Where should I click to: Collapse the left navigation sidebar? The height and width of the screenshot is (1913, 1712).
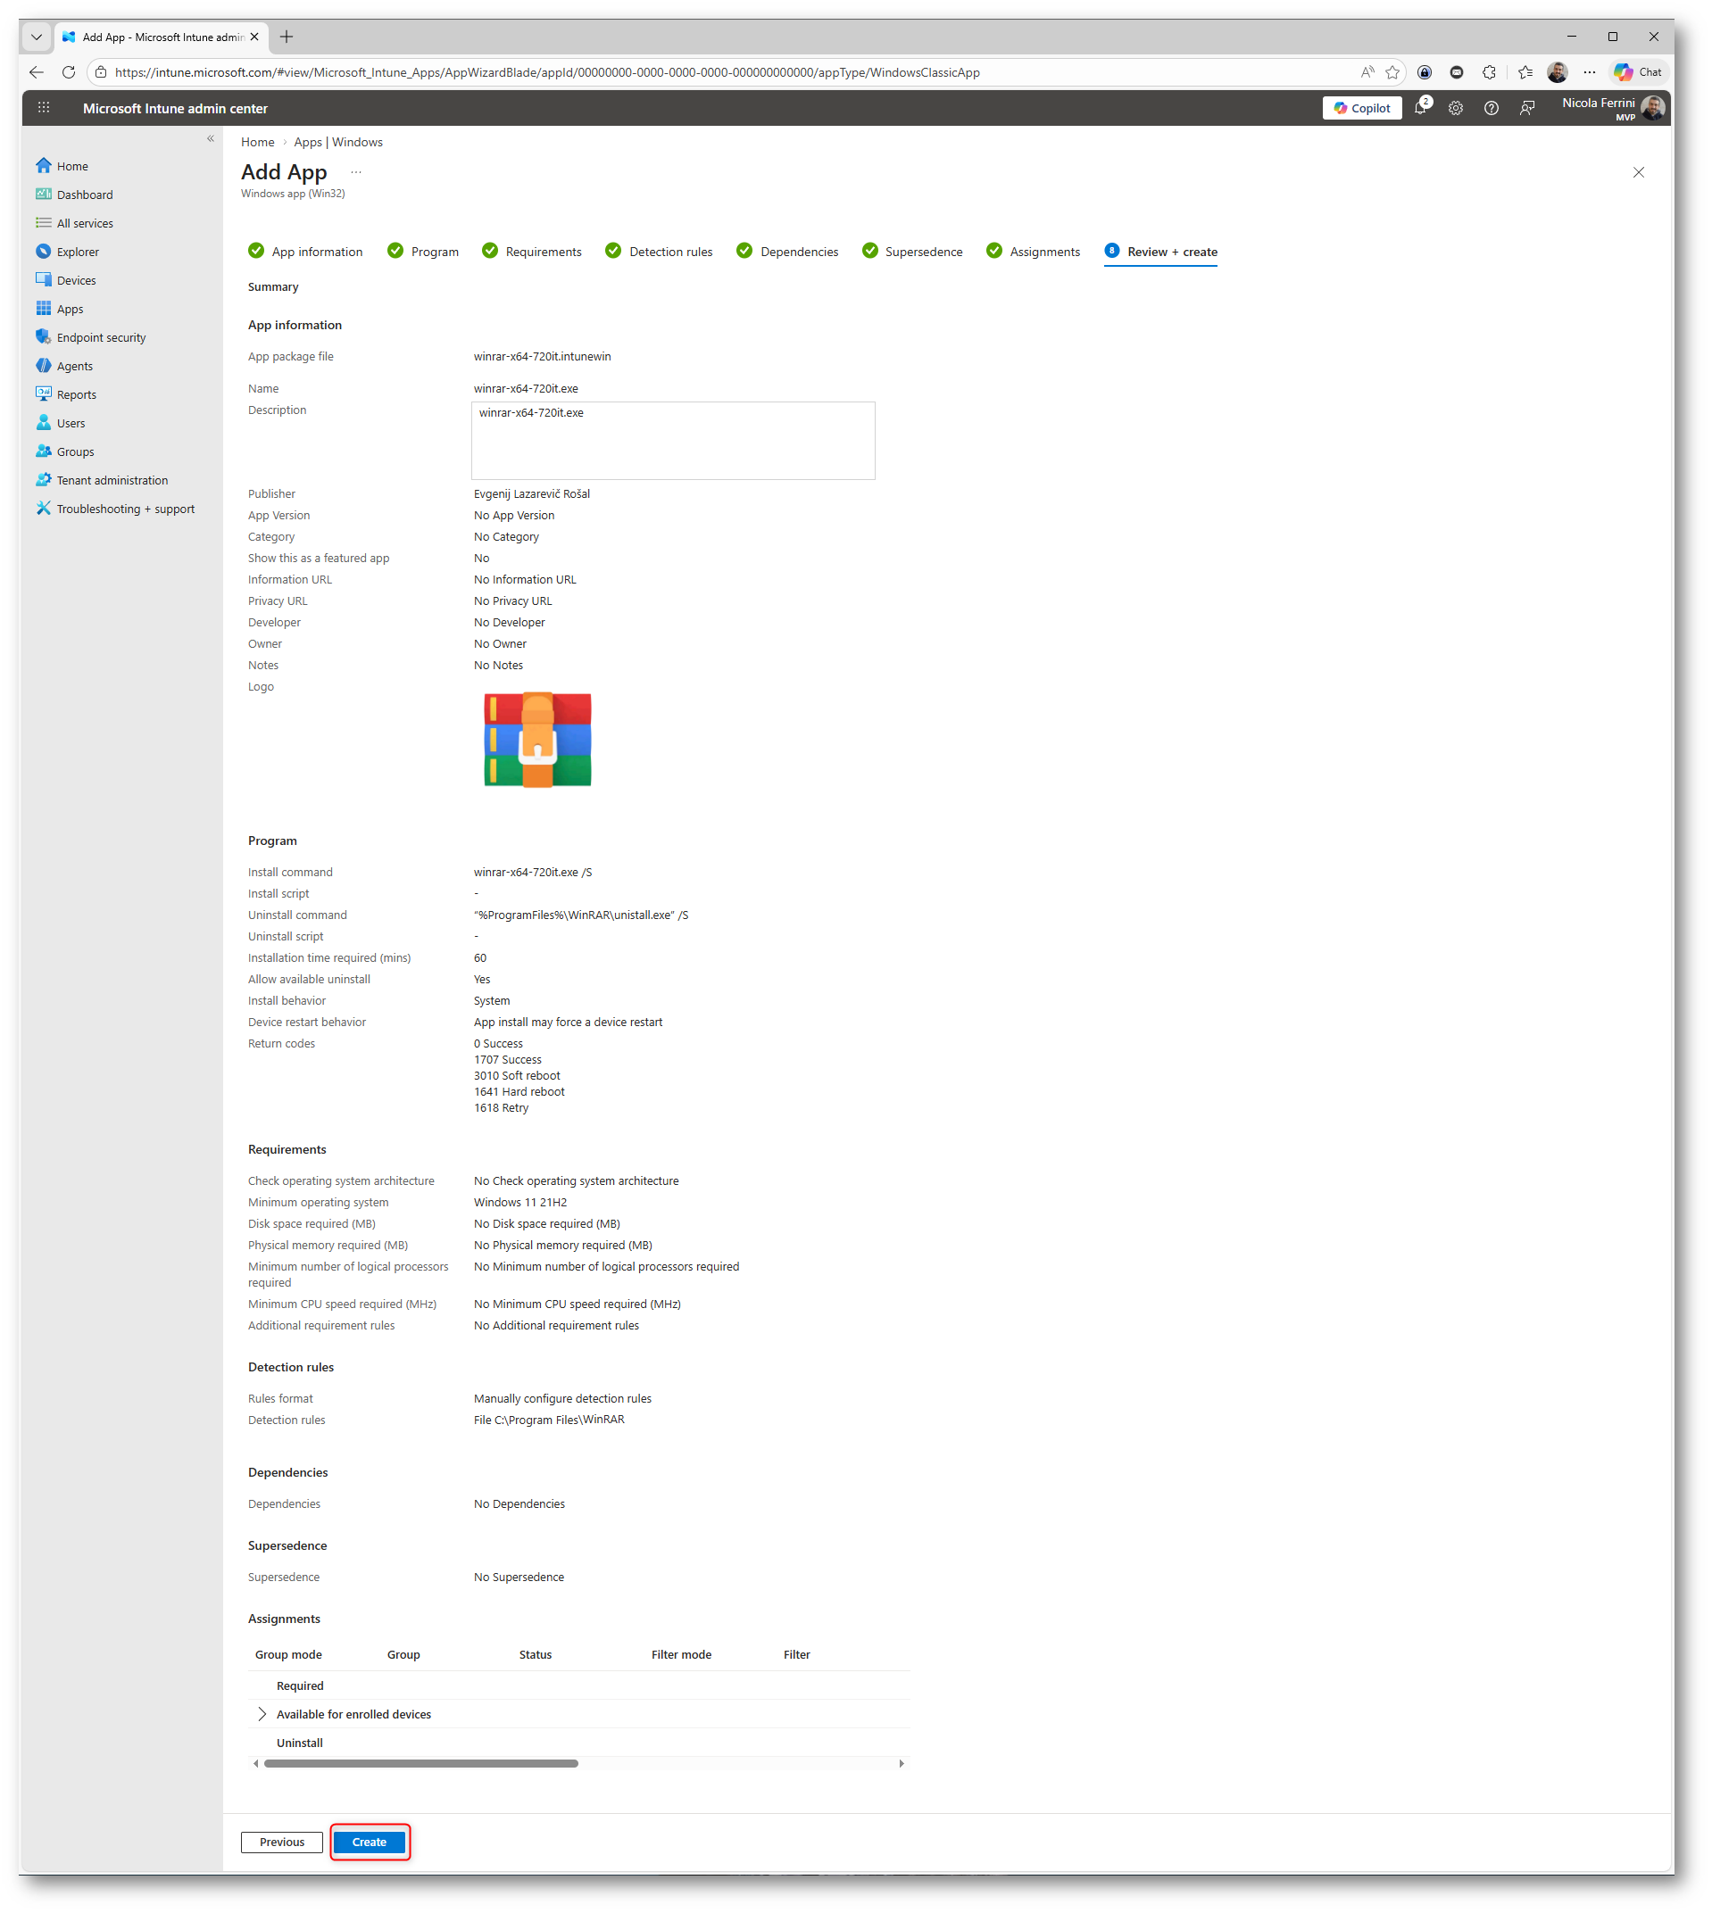211,139
